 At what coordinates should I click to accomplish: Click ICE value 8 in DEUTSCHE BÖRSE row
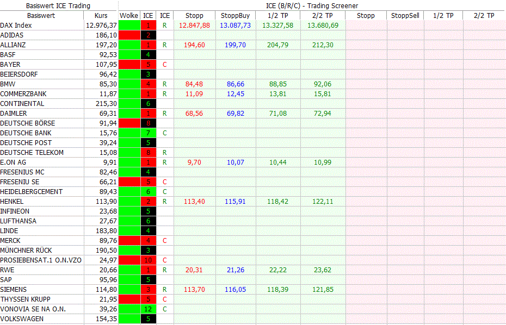[x=148, y=123]
